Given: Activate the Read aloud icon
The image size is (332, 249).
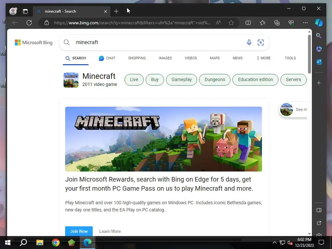Looking at the screenshot, I should point(218,23).
